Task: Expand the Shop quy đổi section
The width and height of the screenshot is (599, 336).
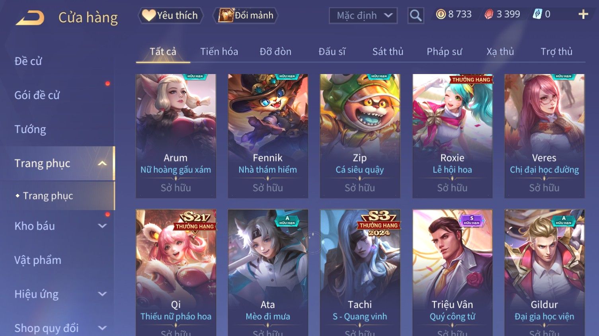Action: point(102,328)
